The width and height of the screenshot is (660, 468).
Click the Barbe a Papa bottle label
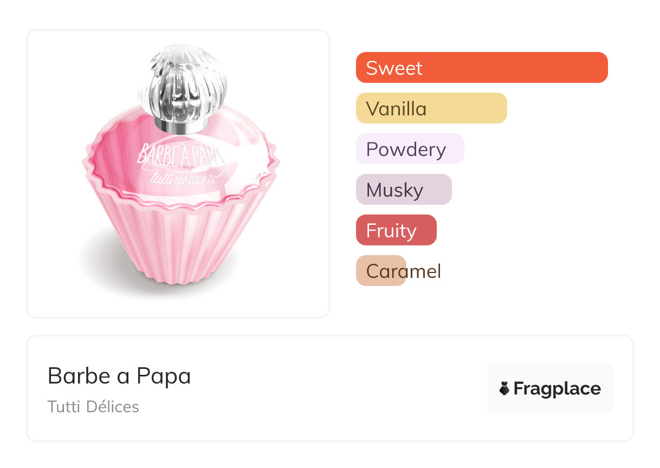click(180, 154)
